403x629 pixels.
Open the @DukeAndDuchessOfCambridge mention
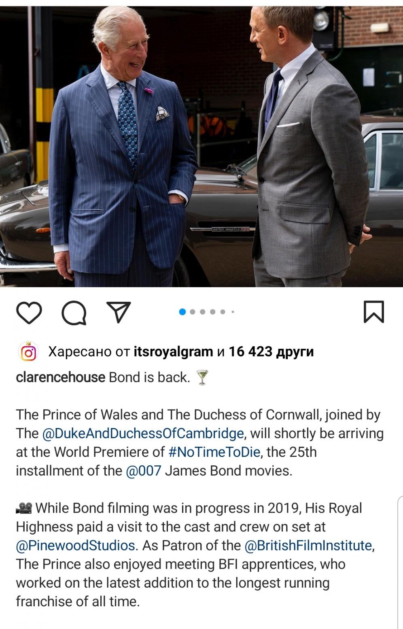[x=143, y=433]
